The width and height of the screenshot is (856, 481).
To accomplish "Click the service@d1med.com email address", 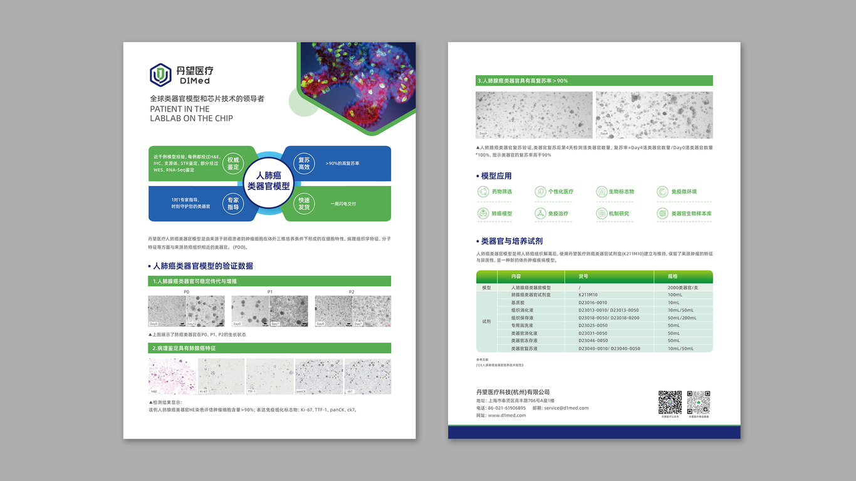I will 566,408.
